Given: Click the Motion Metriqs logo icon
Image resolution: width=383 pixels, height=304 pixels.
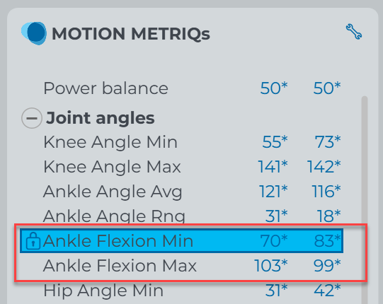Looking at the screenshot, I should click(34, 33).
